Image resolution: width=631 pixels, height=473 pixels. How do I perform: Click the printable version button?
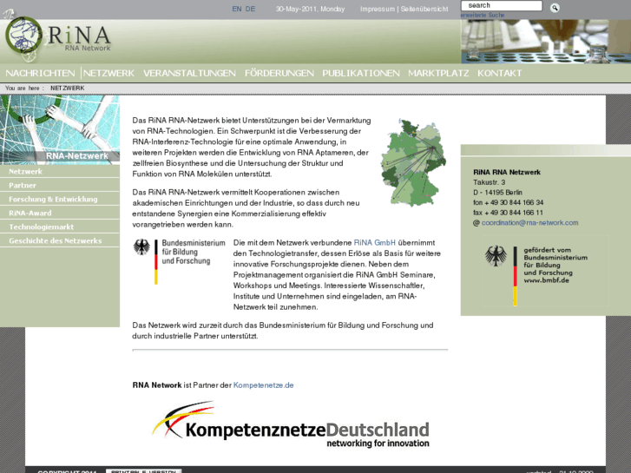click(x=144, y=470)
